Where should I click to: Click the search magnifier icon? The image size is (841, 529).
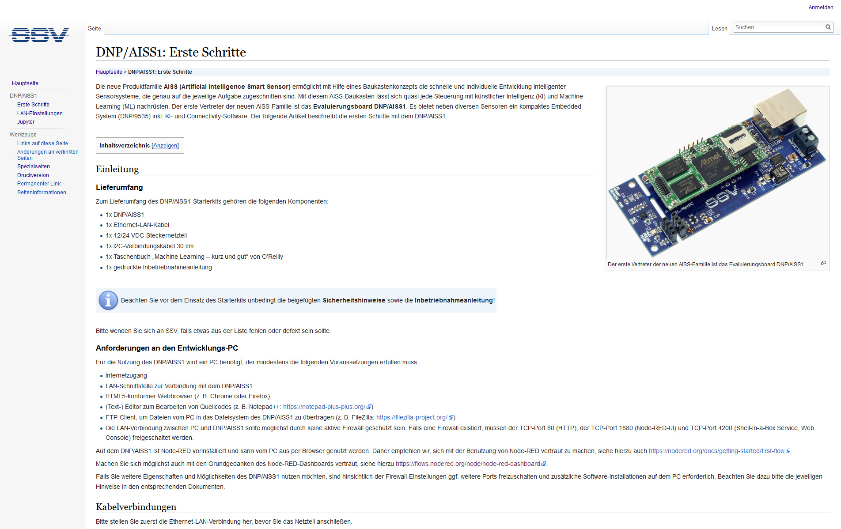[x=827, y=27]
